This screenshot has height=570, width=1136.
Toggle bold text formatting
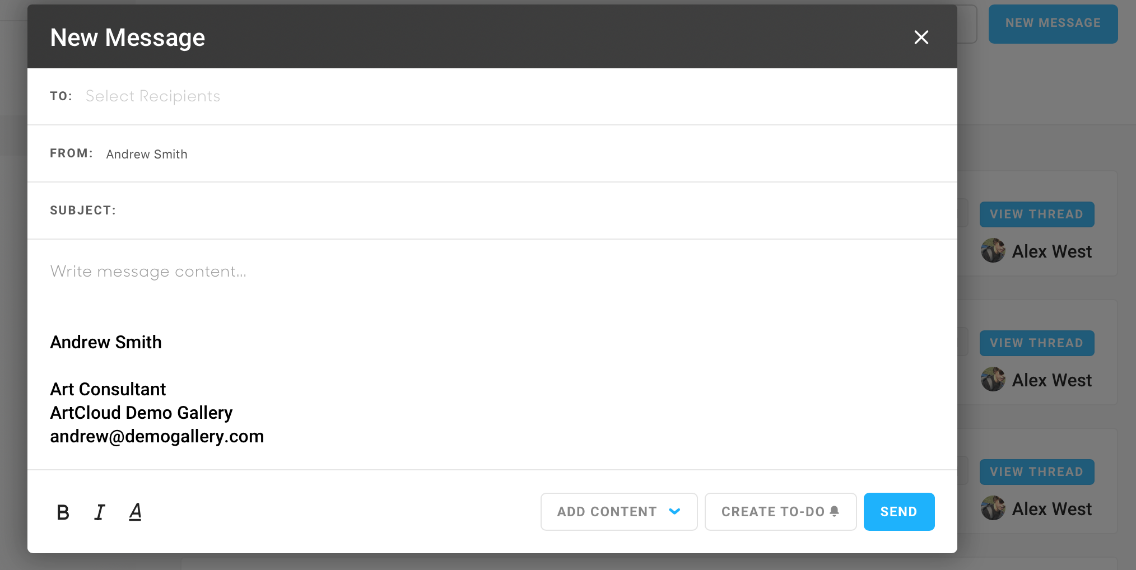click(63, 512)
